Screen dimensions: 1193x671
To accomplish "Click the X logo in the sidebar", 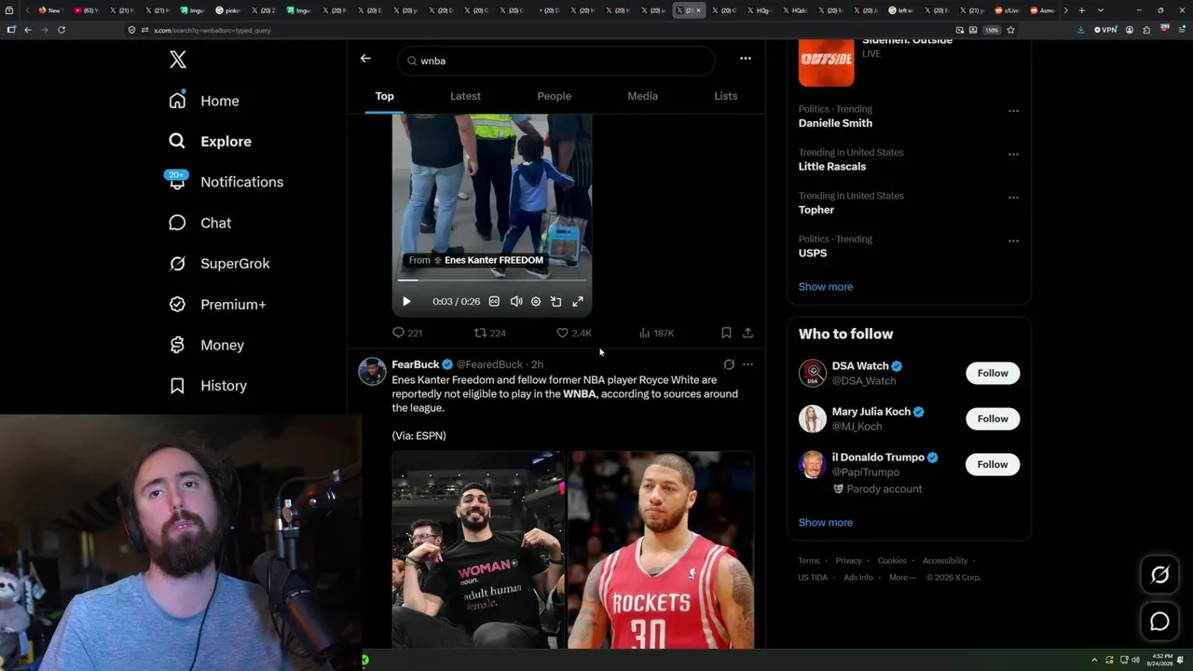I will pos(178,61).
